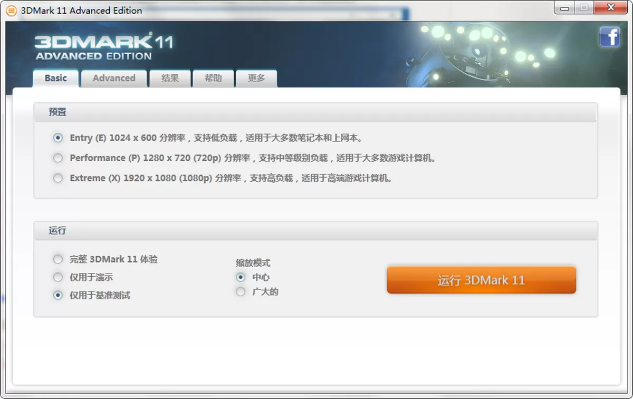Viewport: 633px width, 399px height.
Task: Start the benchmark with 运行 3DMark 11
Action: [x=481, y=280]
